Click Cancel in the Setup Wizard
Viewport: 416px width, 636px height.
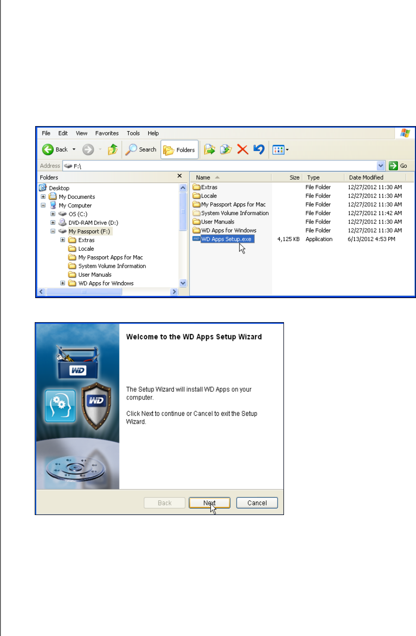[257, 503]
